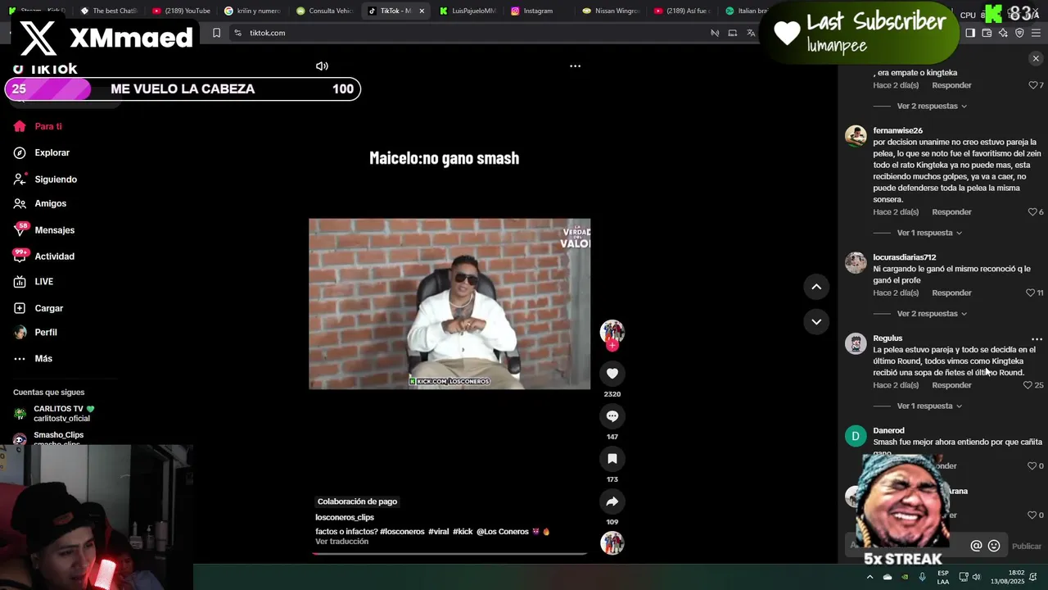This screenshot has width=1048, height=590.
Task: Insert mention with the @ icon
Action: [976, 546]
